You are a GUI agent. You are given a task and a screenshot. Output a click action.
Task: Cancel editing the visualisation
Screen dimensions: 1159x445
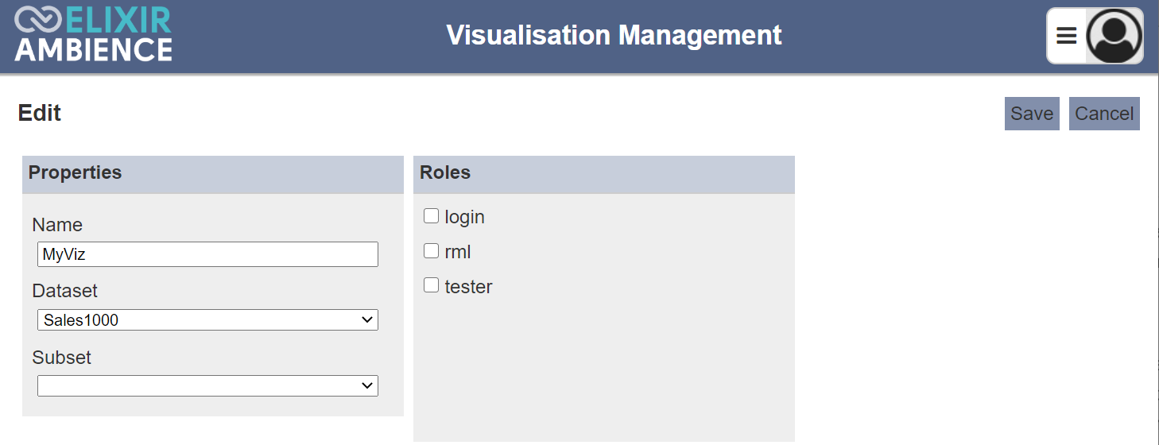pos(1104,114)
